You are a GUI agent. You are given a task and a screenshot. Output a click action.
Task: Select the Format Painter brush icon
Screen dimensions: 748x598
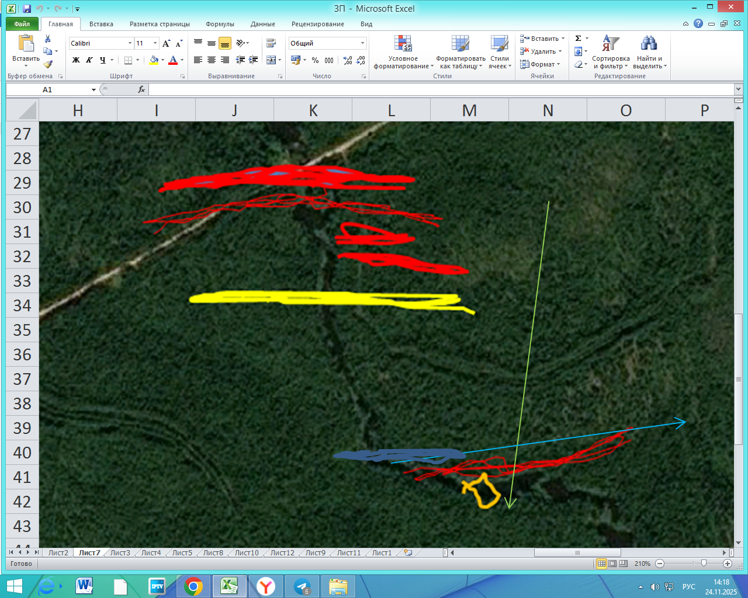tap(48, 64)
